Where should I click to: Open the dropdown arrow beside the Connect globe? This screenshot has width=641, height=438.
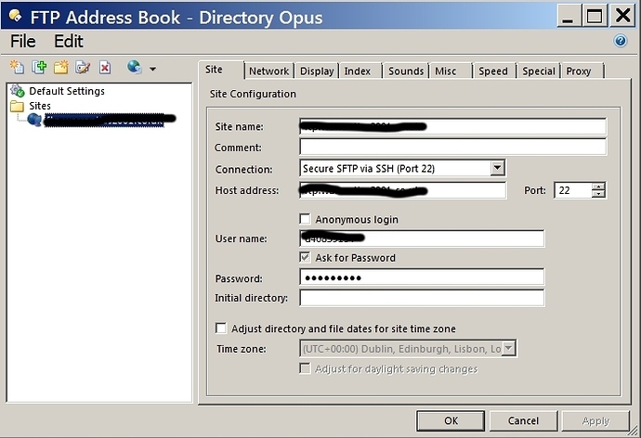152,69
